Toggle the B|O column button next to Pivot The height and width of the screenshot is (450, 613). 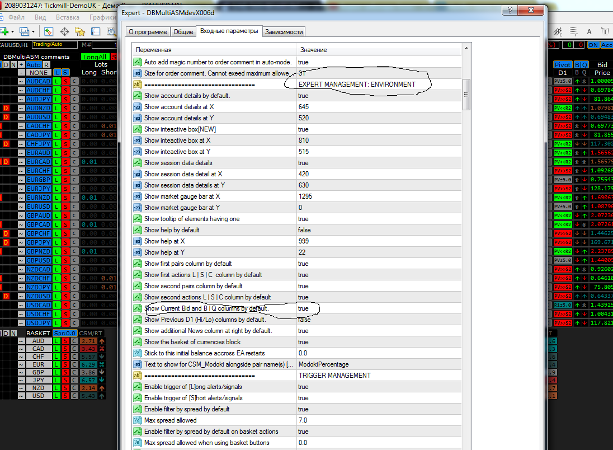tap(581, 65)
